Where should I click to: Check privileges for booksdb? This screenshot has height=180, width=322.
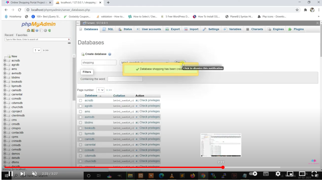[148, 128]
